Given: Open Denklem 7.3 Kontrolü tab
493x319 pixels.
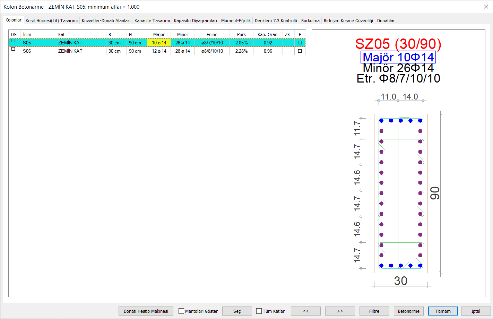Looking at the screenshot, I should (276, 20).
